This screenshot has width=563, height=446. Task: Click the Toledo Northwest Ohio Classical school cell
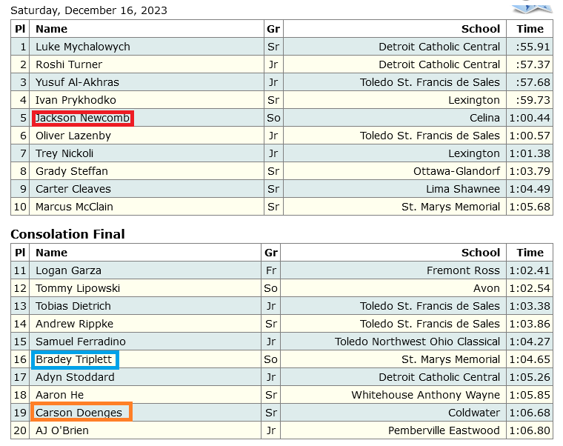click(x=417, y=342)
